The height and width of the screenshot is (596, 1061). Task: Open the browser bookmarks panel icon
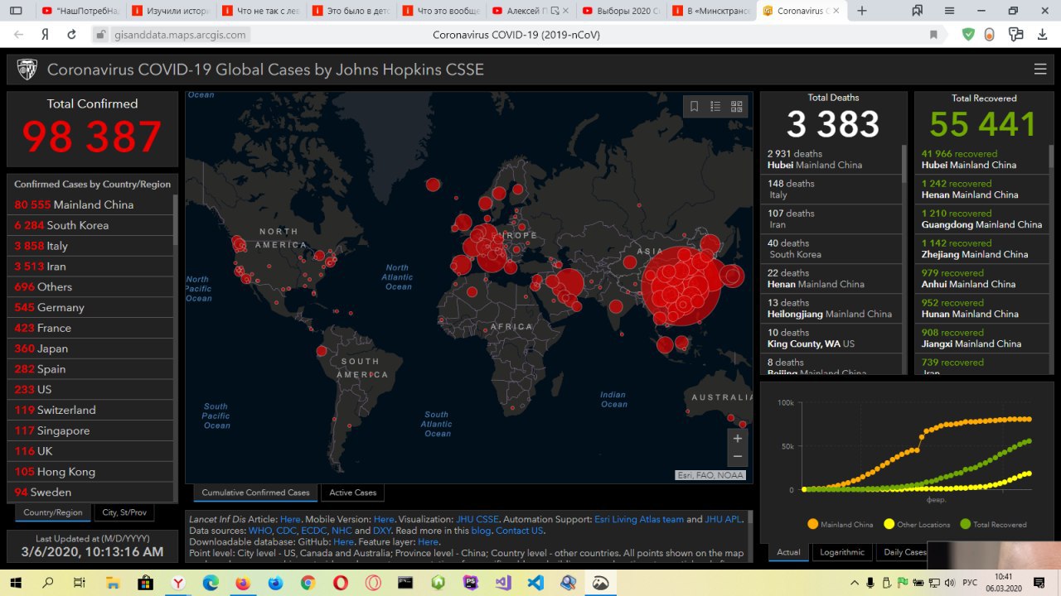point(917,11)
